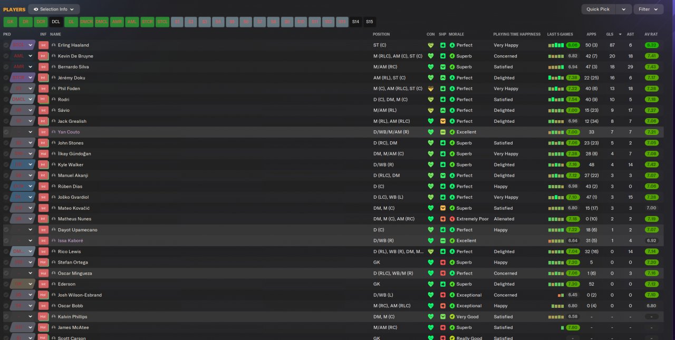Open Yan Couto's empty position dropdown
The height and width of the screenshot is (340, 675).
23,132
